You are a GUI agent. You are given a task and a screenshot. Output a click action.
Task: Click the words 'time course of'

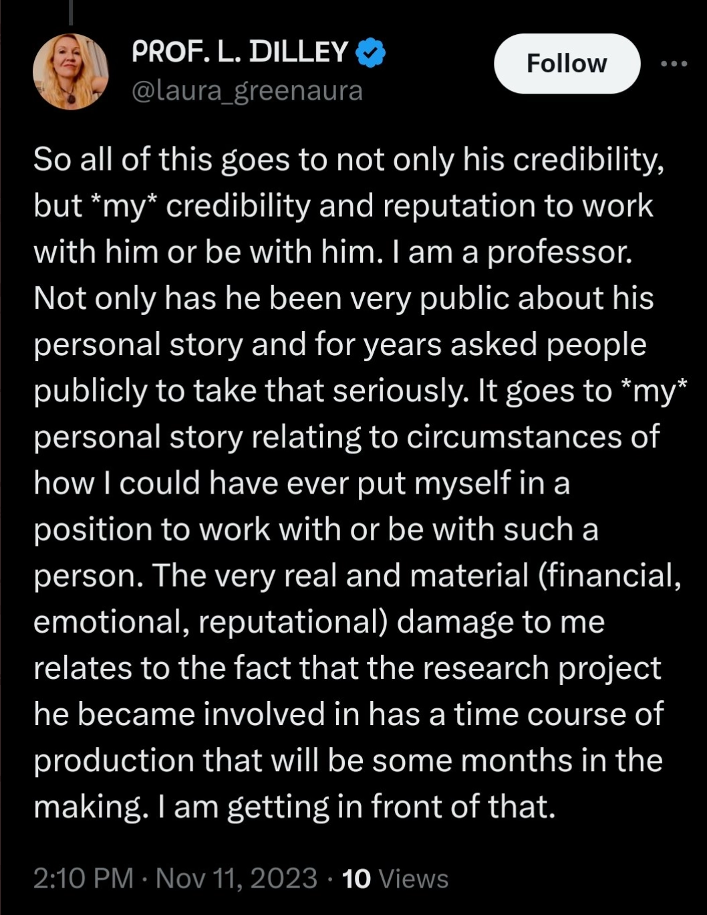click(x=559, y=714)
